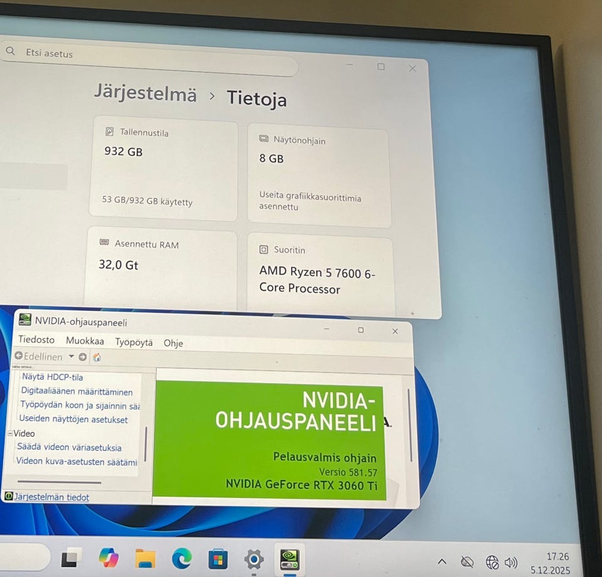
Task: Click the Edellinen back button
Action: click(38, 356)
